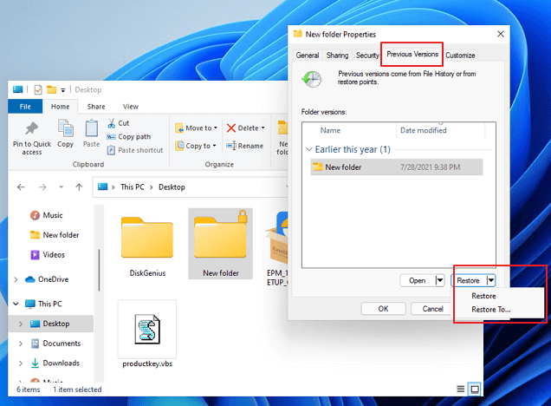The width and height of the screenshot is (551, 406).
Task: Open the DiskGenius folder icon
Action: click(147, 238)
